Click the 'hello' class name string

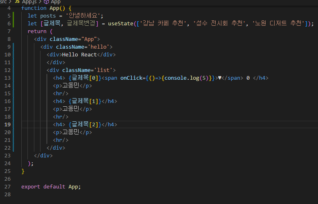(99, 47)
